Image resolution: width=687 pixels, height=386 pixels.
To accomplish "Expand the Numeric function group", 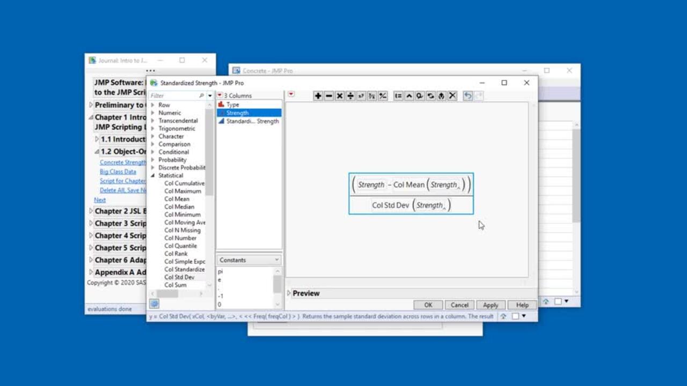I will pyautogui.click(x=152, y=113).
